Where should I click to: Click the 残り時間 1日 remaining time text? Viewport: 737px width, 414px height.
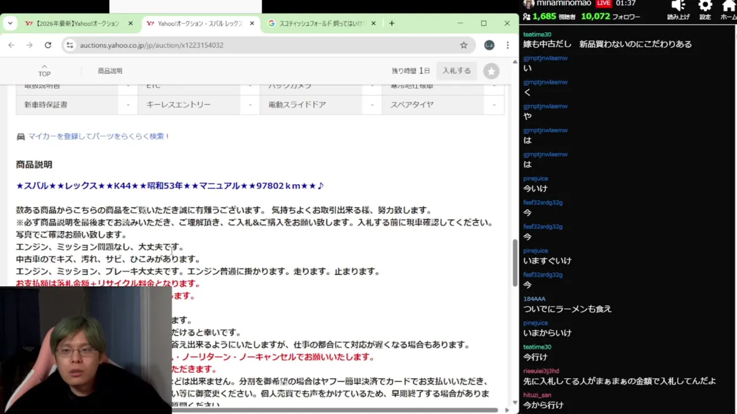coord(411,71)
